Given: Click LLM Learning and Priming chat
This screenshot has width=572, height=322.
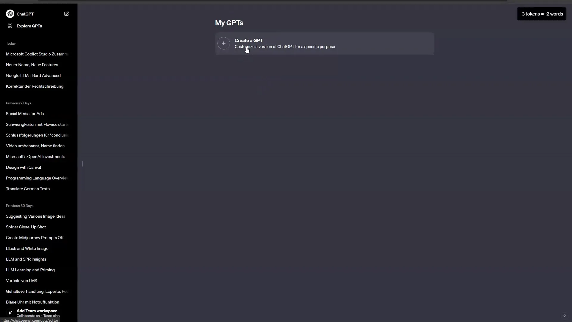Looking at the screenshot, I should 30,270.
